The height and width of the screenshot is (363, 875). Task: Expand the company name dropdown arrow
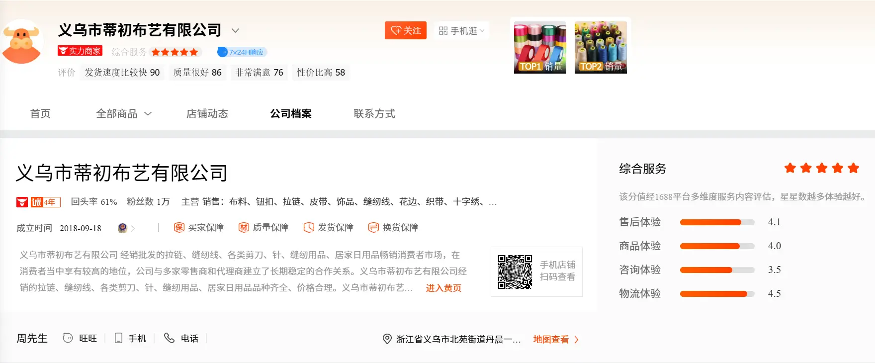tap(236, 30)
